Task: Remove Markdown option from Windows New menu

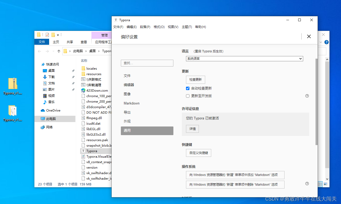Action: click(x=235, y=184)
